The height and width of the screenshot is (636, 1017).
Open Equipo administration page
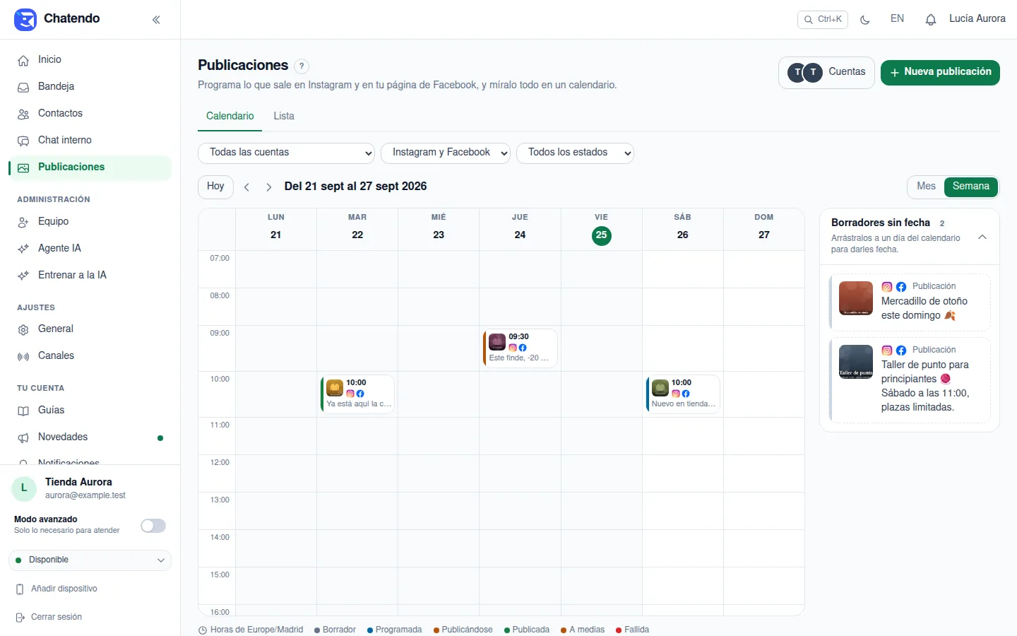[x=90, y=222]
